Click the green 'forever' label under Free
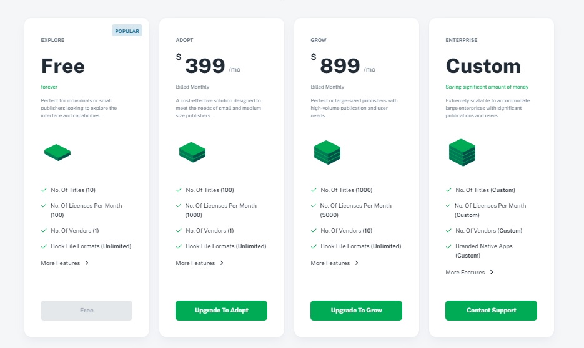This screenshot has width=584, height=348. [49, 87]
